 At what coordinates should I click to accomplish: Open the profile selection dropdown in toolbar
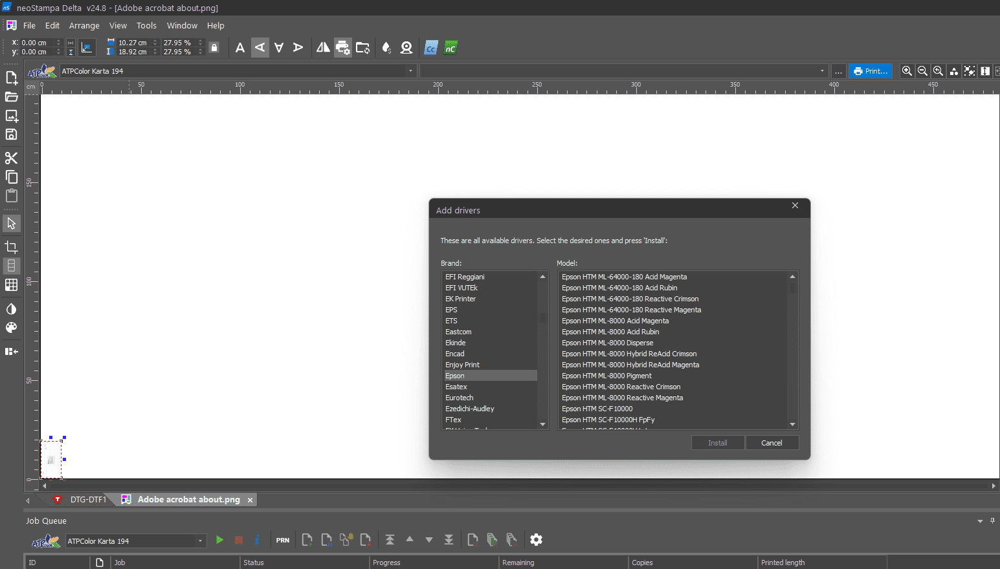(x=822, y=70)
